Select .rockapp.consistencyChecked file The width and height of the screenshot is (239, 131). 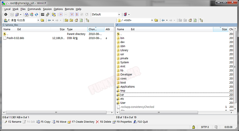pyautogui.click(x=137, y=107)
